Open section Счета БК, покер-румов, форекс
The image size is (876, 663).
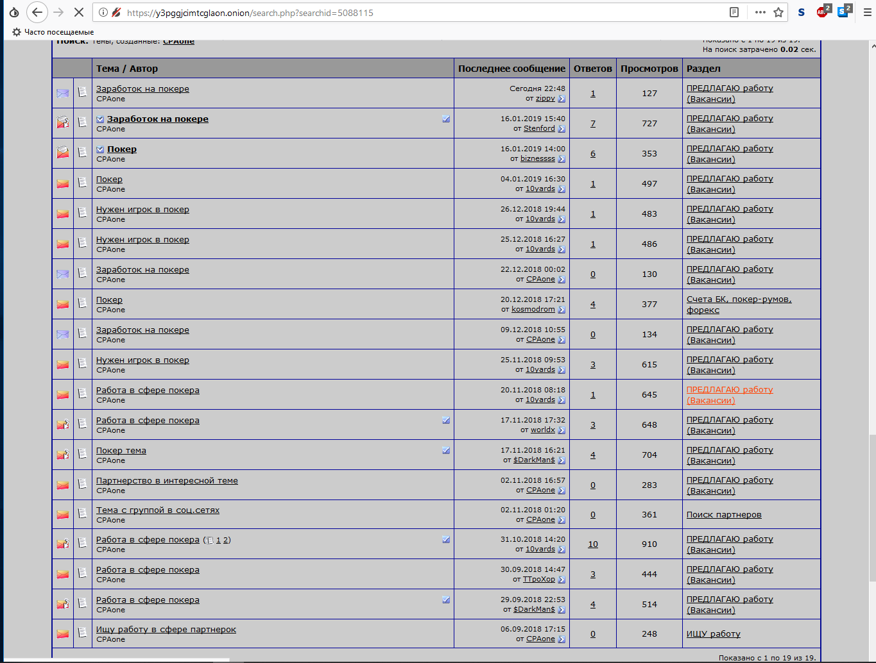pyautogui.click(x=739, y=305)
